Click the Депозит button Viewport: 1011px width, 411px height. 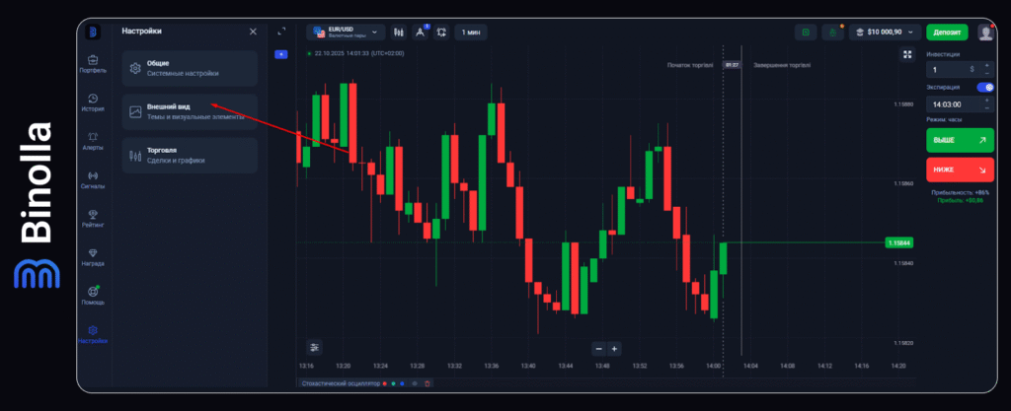click(946, 33)
